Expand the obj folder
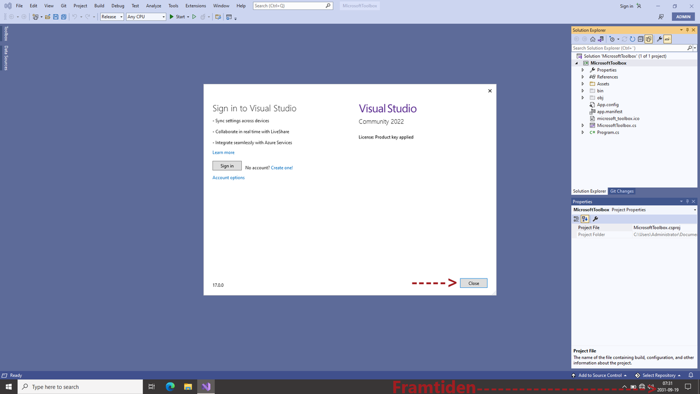 (582, 98)
